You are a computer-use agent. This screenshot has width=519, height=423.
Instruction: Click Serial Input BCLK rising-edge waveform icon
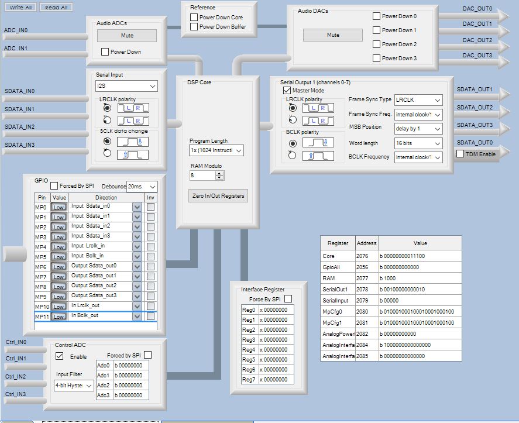[133, 155]
